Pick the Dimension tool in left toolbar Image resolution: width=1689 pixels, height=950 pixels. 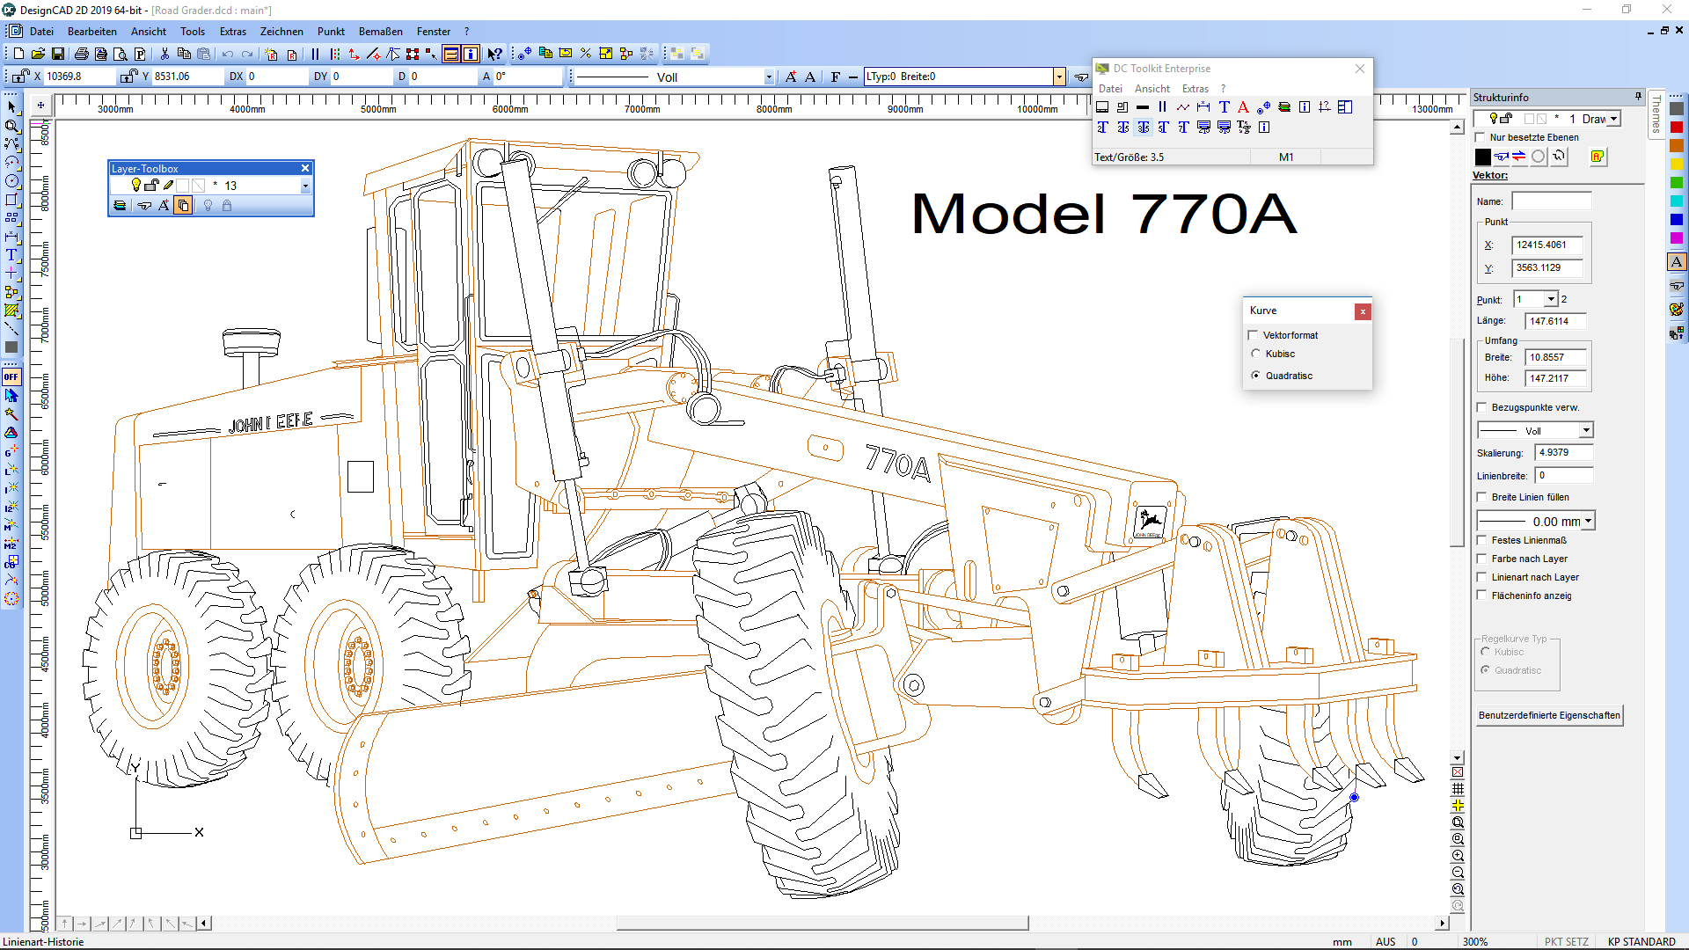pyautogui.click(x=11, y=237)
